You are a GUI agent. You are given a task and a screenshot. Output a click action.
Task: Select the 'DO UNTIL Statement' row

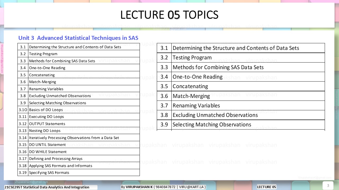(79, 145)
